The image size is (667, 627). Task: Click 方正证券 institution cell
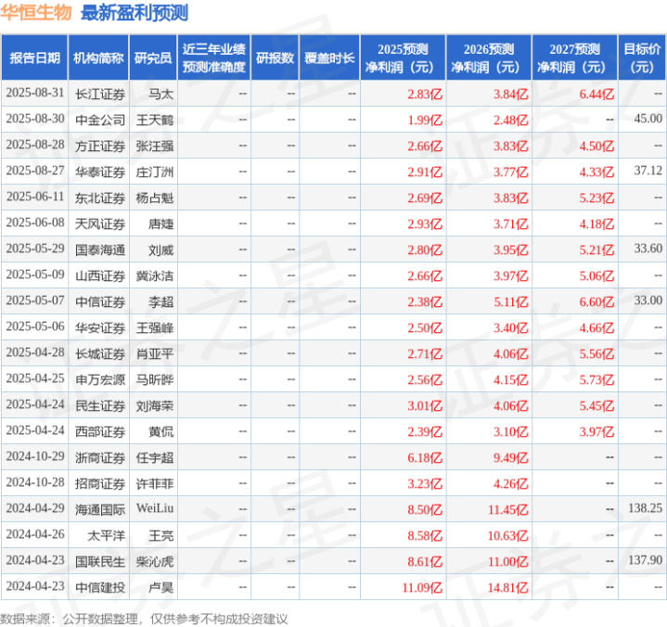point(100,146)
